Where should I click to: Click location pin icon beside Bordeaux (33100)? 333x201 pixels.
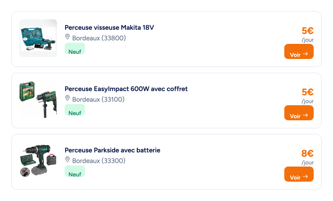(67, 99)
